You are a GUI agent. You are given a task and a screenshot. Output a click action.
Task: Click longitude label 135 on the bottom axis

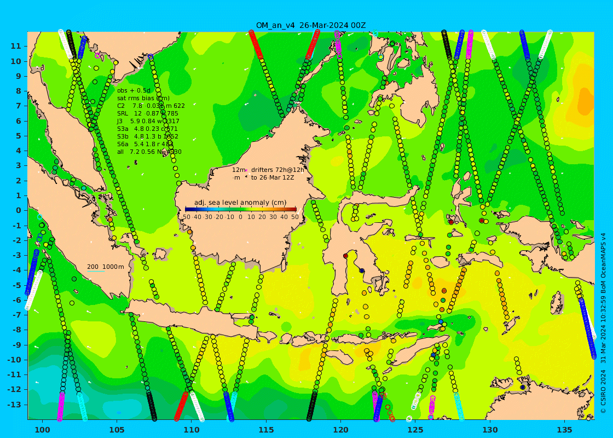pos(564,429)
